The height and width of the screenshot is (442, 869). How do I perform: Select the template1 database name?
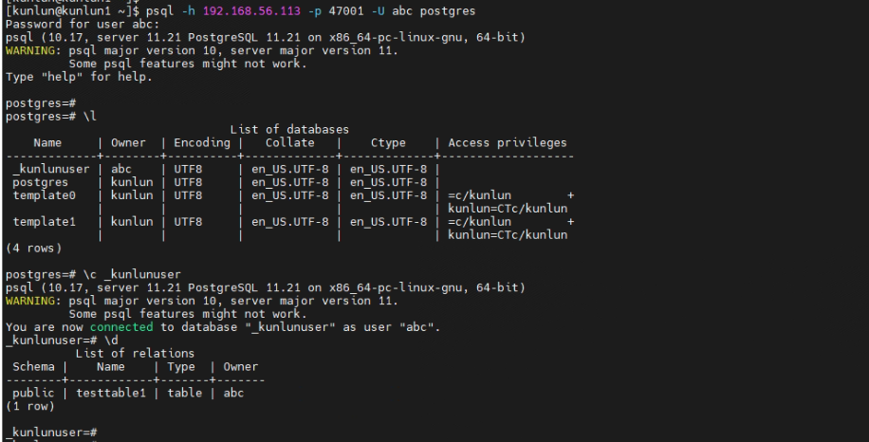(44, 222)
